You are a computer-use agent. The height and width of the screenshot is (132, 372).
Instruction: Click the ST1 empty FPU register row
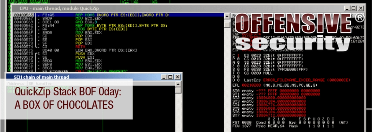click(x=276, y=94)
